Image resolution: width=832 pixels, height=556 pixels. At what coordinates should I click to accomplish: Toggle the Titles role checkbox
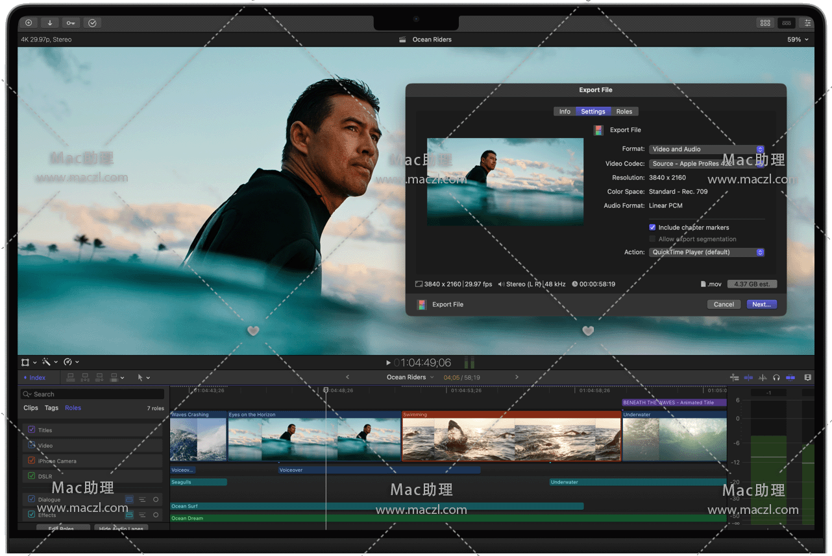(31, 430)
